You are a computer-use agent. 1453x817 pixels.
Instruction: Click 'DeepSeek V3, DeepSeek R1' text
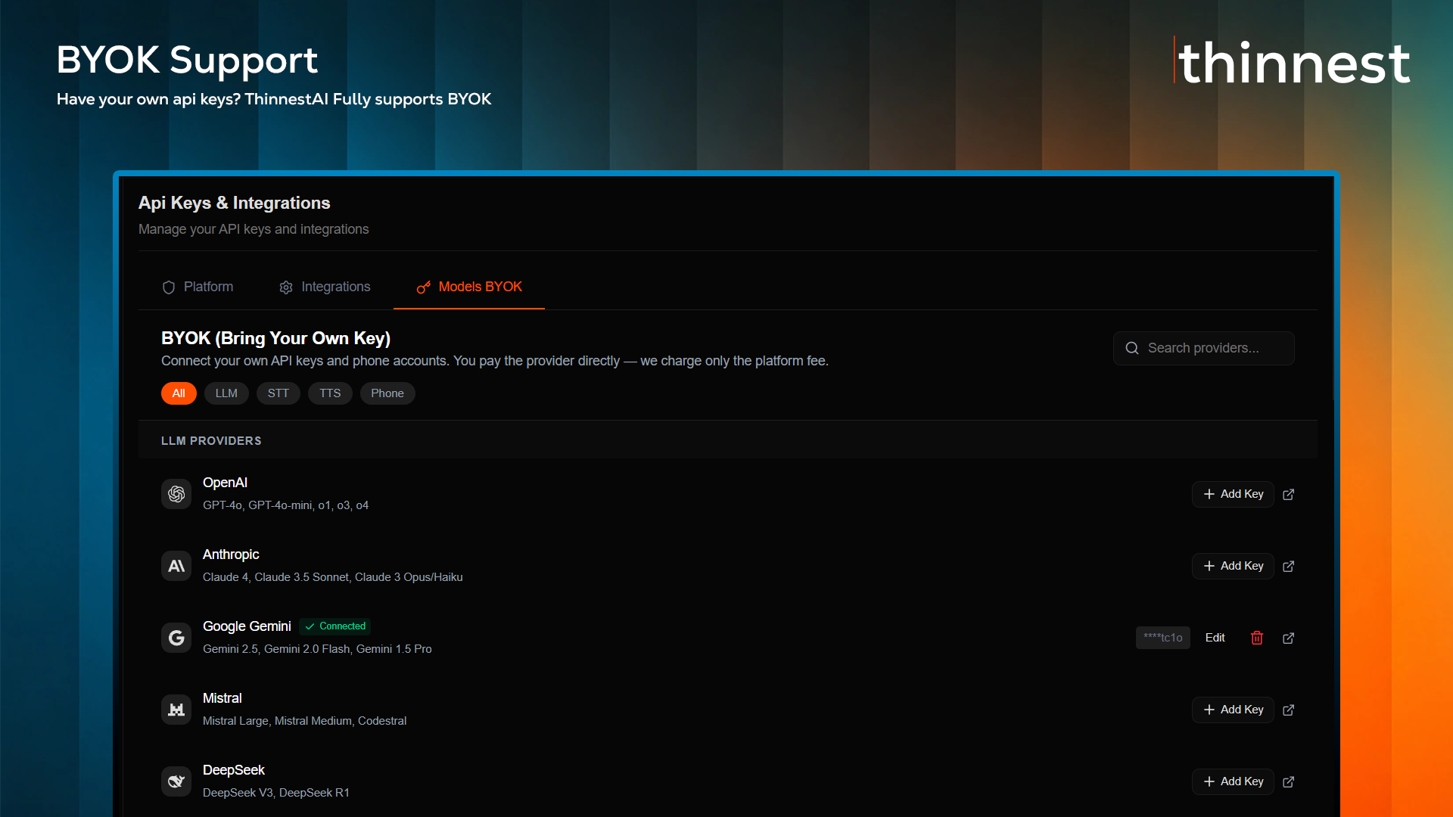pos(276,793)
